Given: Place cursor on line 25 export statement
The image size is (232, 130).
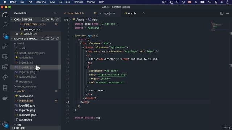Looking at the screenshot, I should [88, 118].
